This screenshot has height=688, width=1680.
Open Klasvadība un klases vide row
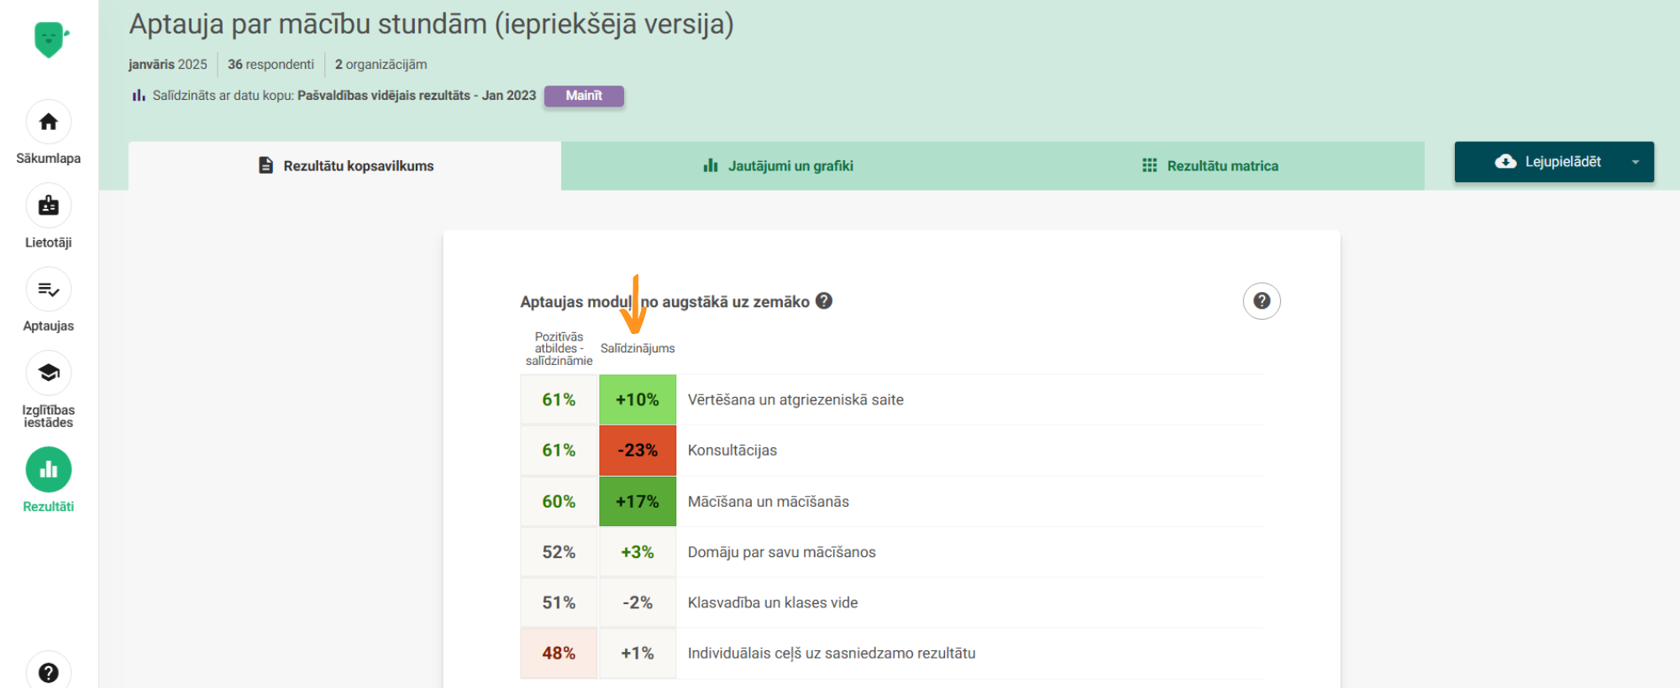(x=772, y=602)
